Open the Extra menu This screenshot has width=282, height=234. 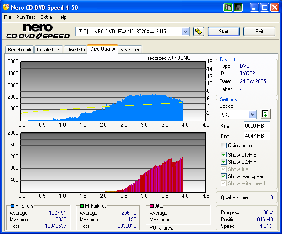46,17
